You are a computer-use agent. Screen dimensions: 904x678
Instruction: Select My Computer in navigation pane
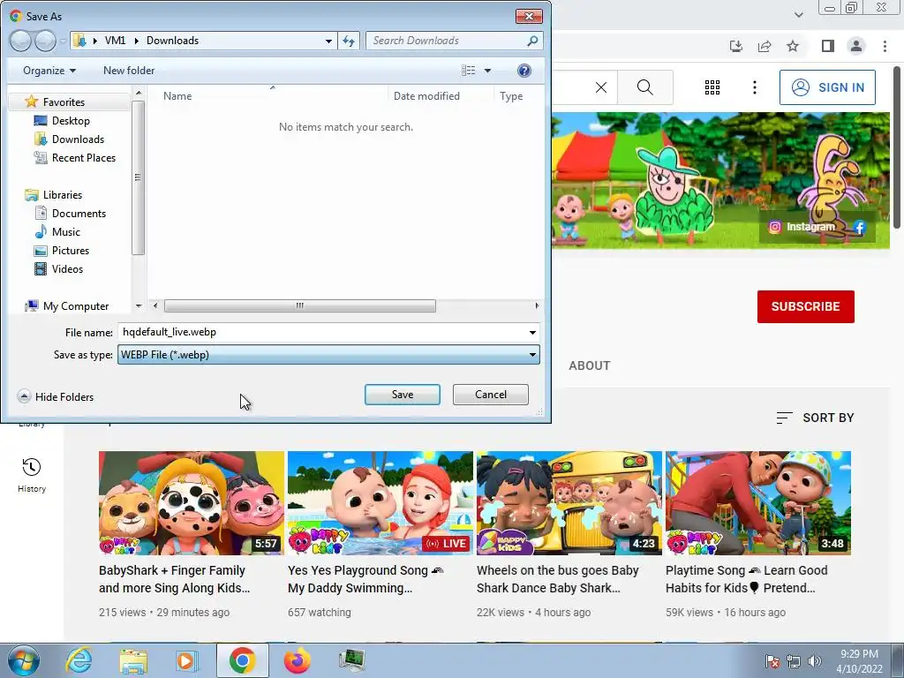pos(75,306)
